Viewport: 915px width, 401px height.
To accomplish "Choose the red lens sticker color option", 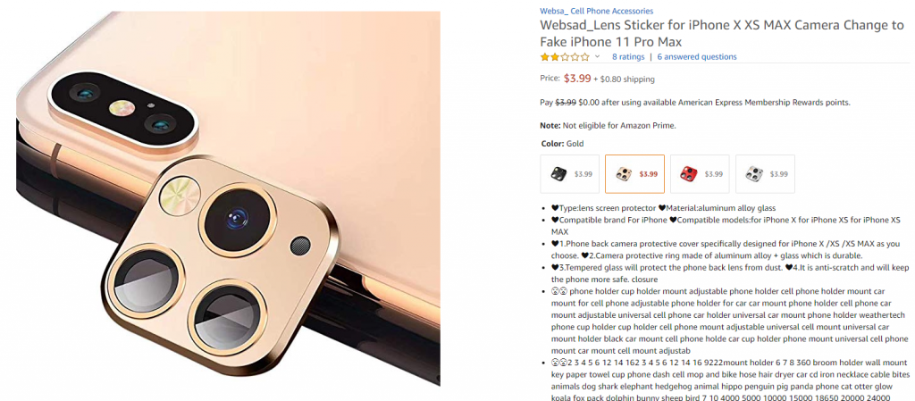I will pos(700,173).
